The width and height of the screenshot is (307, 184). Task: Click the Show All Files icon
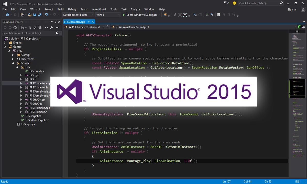point(40,28)
